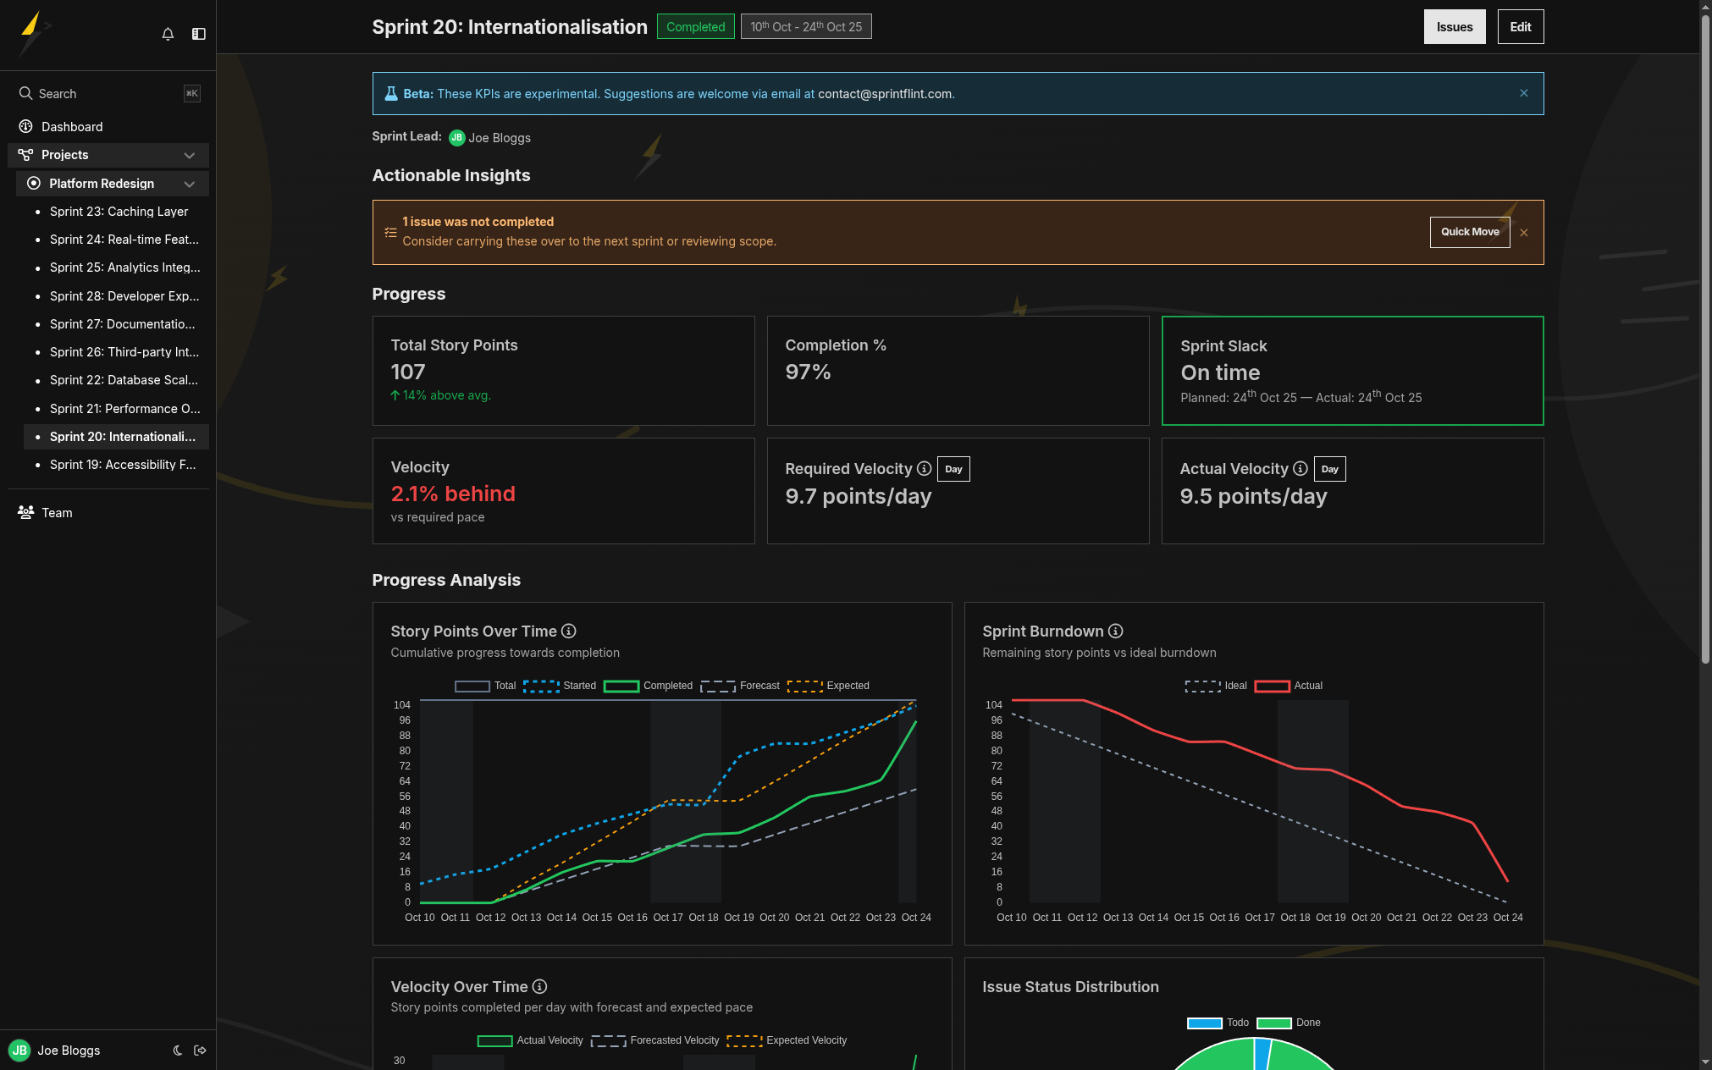1712x1070 pixels.
Task: Switch to the Issues view
Action: coord(1454,26)
